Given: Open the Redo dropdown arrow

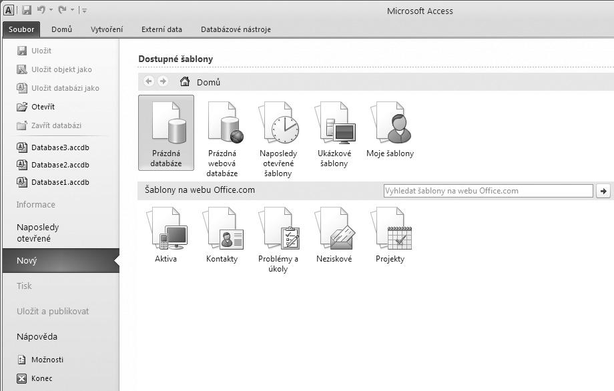Looking at the screenshot, I should [x=73, y=10].
